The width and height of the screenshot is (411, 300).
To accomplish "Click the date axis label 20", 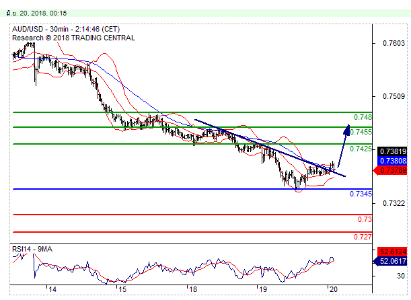I will tap(333, 289).
